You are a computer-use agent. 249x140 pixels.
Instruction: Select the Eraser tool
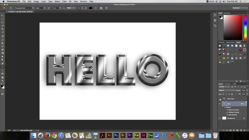tap(2, 50)
